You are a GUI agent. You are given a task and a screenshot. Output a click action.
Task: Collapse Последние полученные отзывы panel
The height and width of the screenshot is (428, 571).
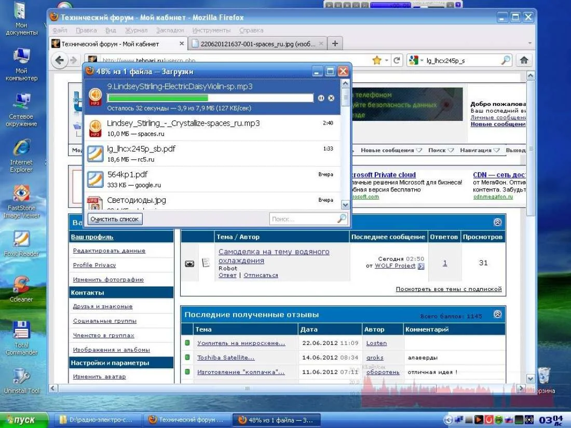[497, 314]
